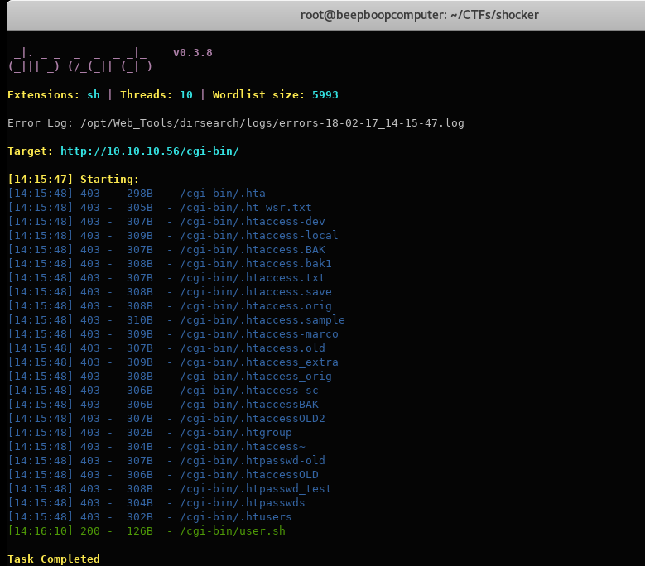Click the /cgi-bin/user.sh result line
The height and width of the screenshot is (566, 645).
pyautogui.click(x=232, y=531)
